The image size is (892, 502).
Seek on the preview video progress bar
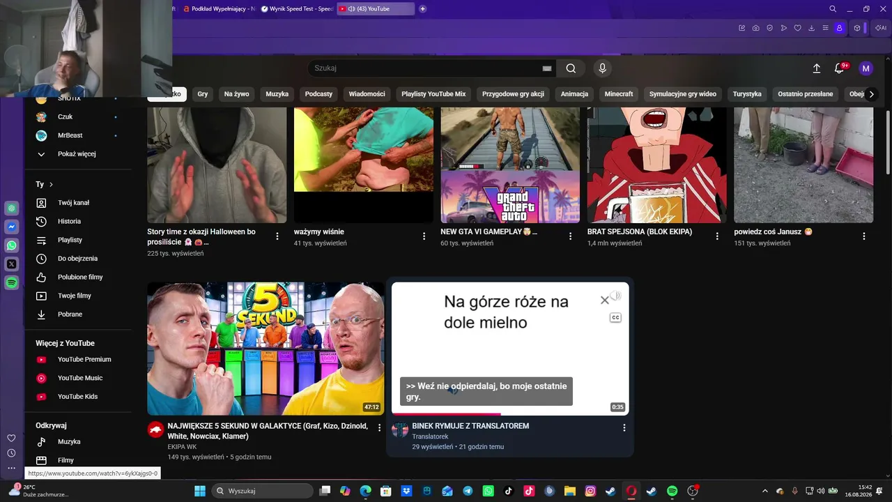point(510,414)
